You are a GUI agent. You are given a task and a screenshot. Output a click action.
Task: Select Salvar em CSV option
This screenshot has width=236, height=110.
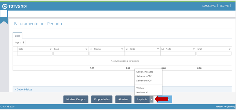pyautogui.click(x=144, y=76)
